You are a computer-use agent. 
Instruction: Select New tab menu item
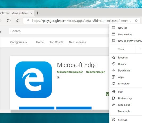pos(126,28)
